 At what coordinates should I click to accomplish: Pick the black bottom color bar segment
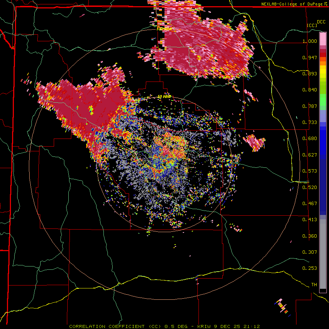[323, 291]
